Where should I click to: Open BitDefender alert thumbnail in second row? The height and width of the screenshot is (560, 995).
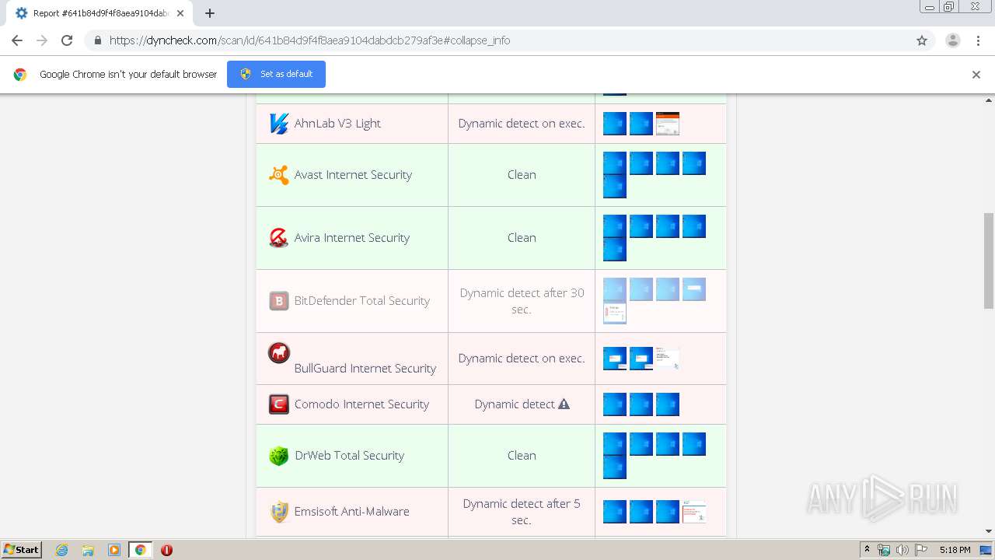coord(615,313)
